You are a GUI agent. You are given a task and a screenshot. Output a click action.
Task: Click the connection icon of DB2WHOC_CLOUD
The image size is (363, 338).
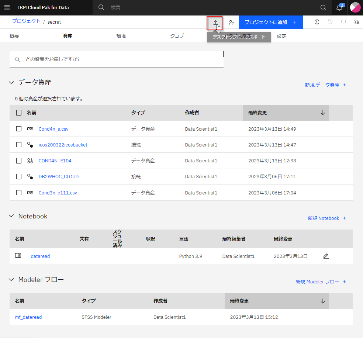click(30, 177)
